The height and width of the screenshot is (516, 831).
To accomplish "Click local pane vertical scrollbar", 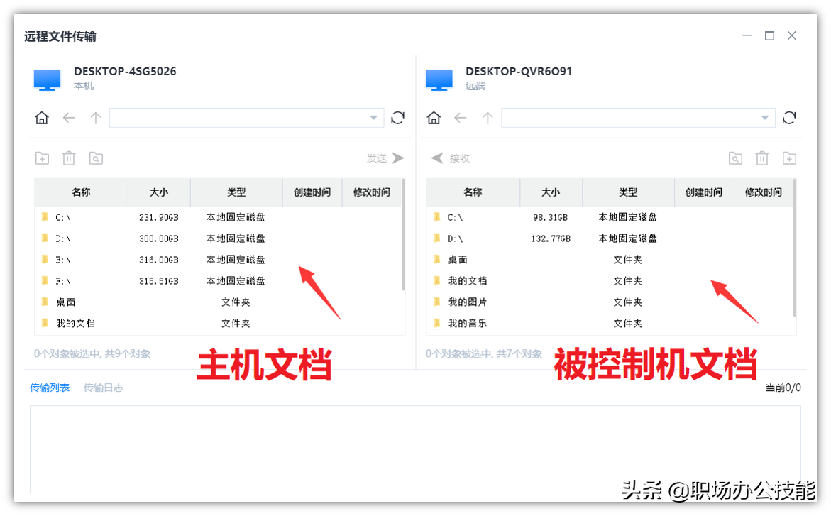I will pyautogui.click(x=403, y=235).
